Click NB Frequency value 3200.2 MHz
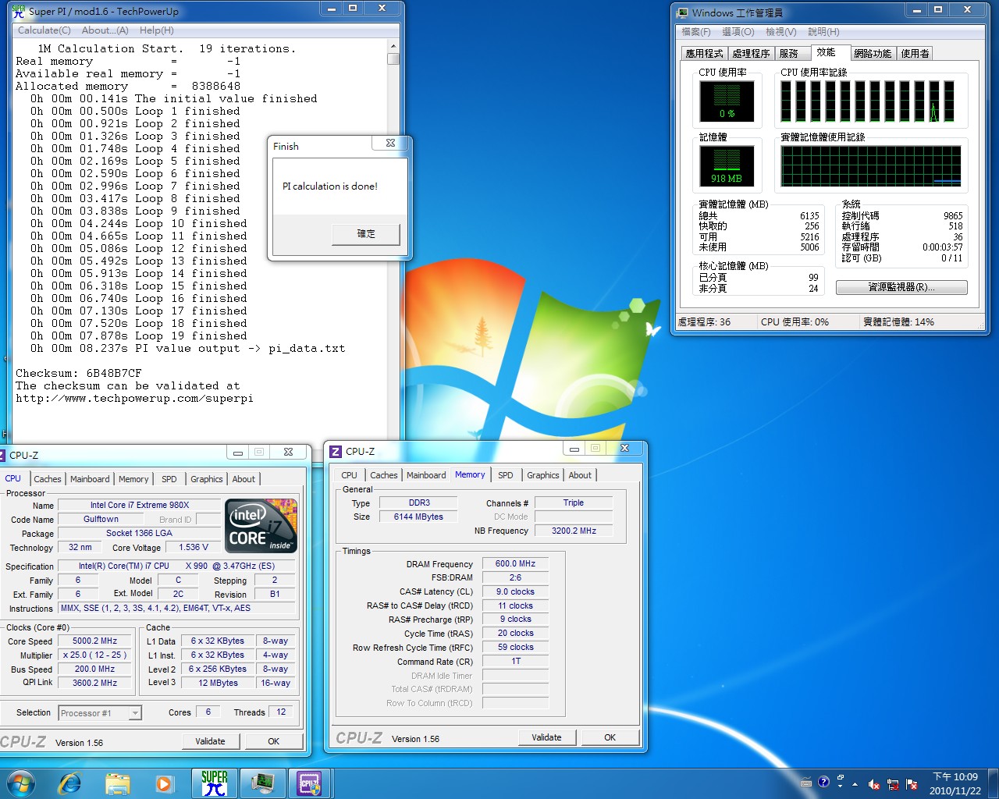Viewport: 999px width, 799px height. (x=574, y=531)
